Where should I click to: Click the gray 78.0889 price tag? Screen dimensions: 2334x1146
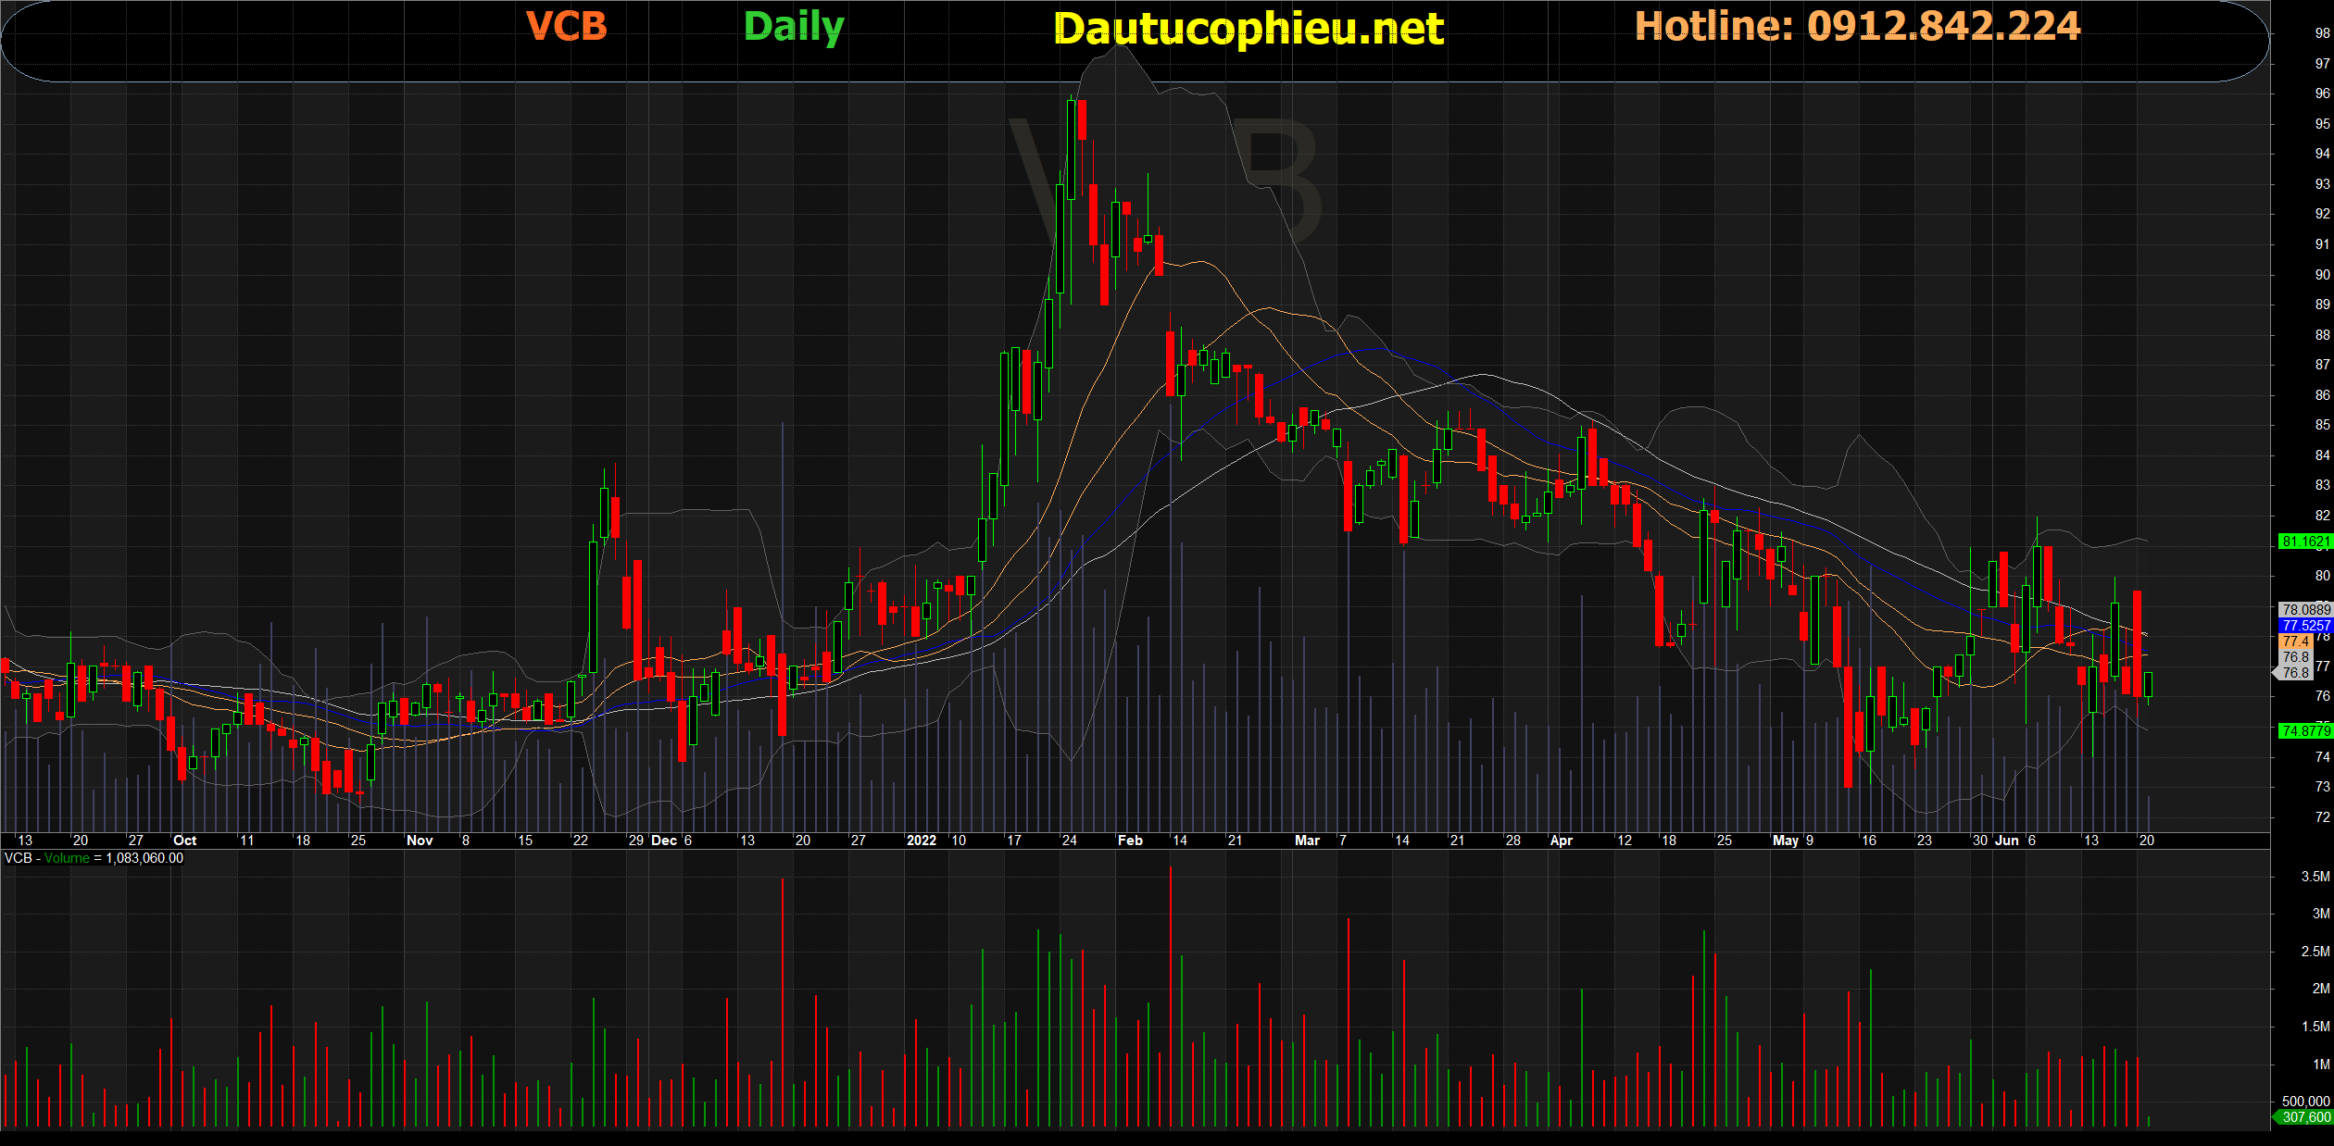(x=2304, y=610)
